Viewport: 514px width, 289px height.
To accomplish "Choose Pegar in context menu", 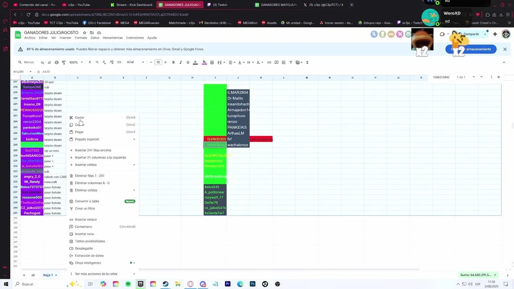I will [x=102, y=132].
